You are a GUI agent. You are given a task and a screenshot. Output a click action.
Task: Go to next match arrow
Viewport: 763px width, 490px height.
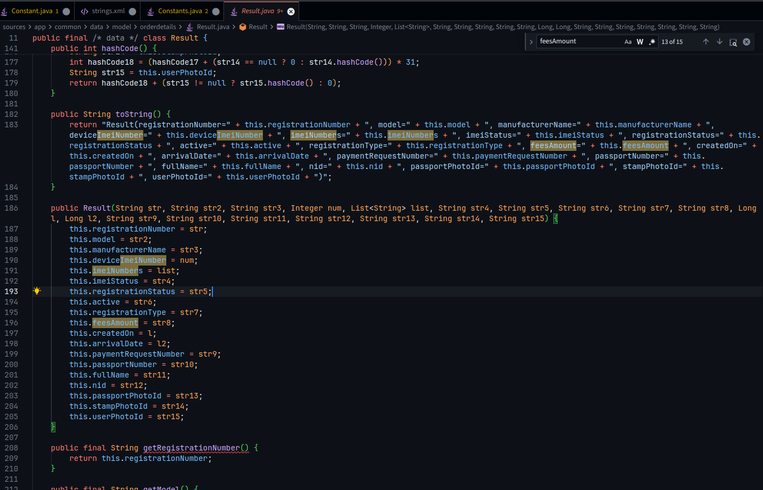point(720,42)
